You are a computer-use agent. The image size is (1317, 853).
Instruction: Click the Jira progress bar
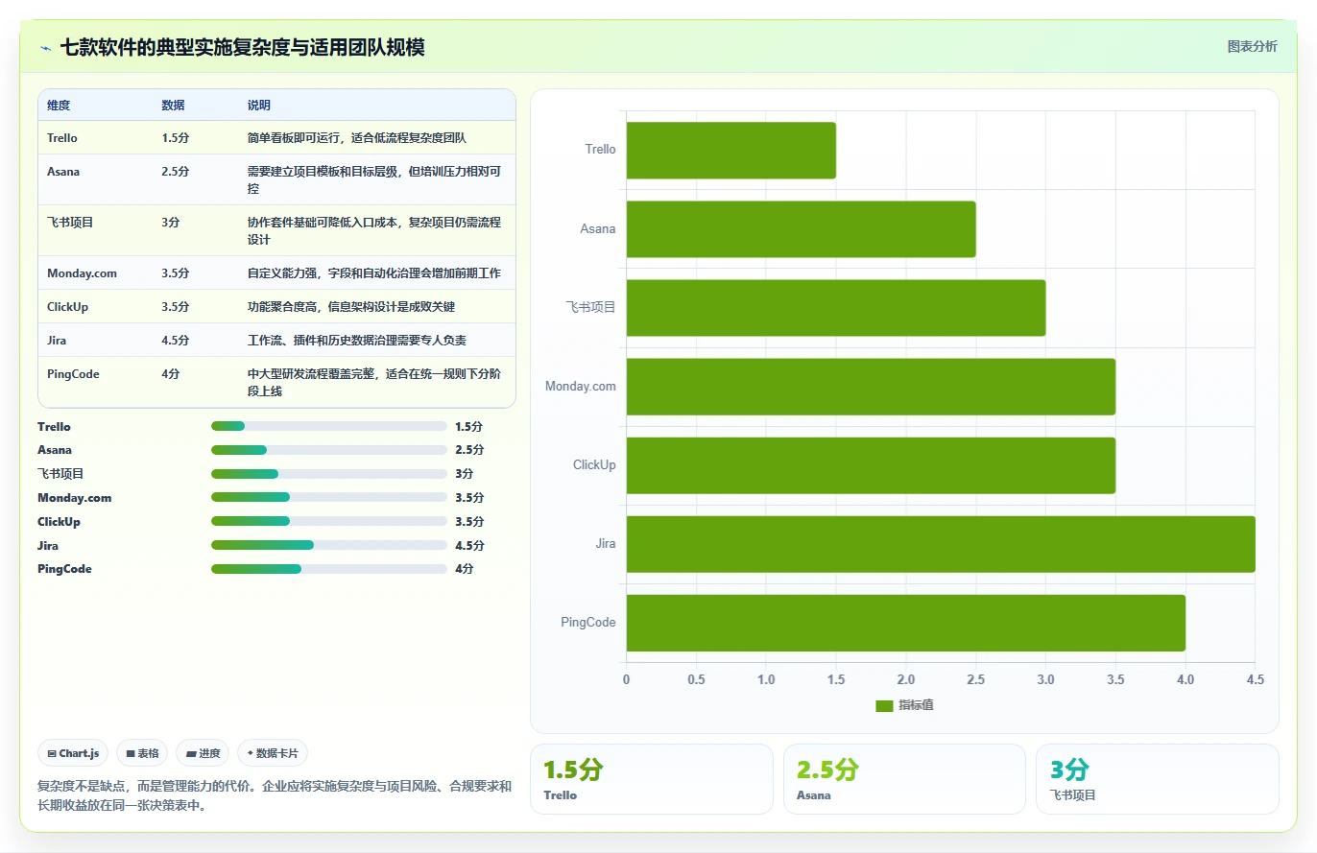tap(329, 545)
